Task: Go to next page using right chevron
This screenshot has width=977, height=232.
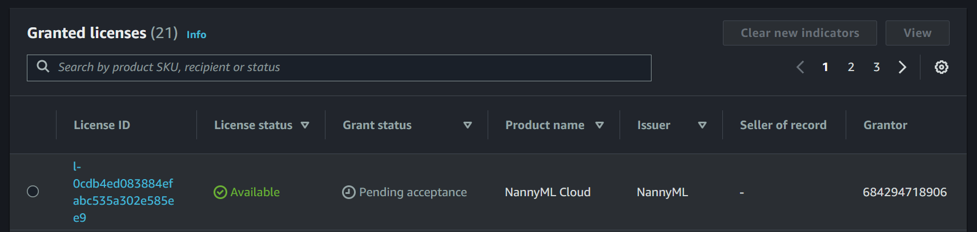Action: tap(902, 67)
